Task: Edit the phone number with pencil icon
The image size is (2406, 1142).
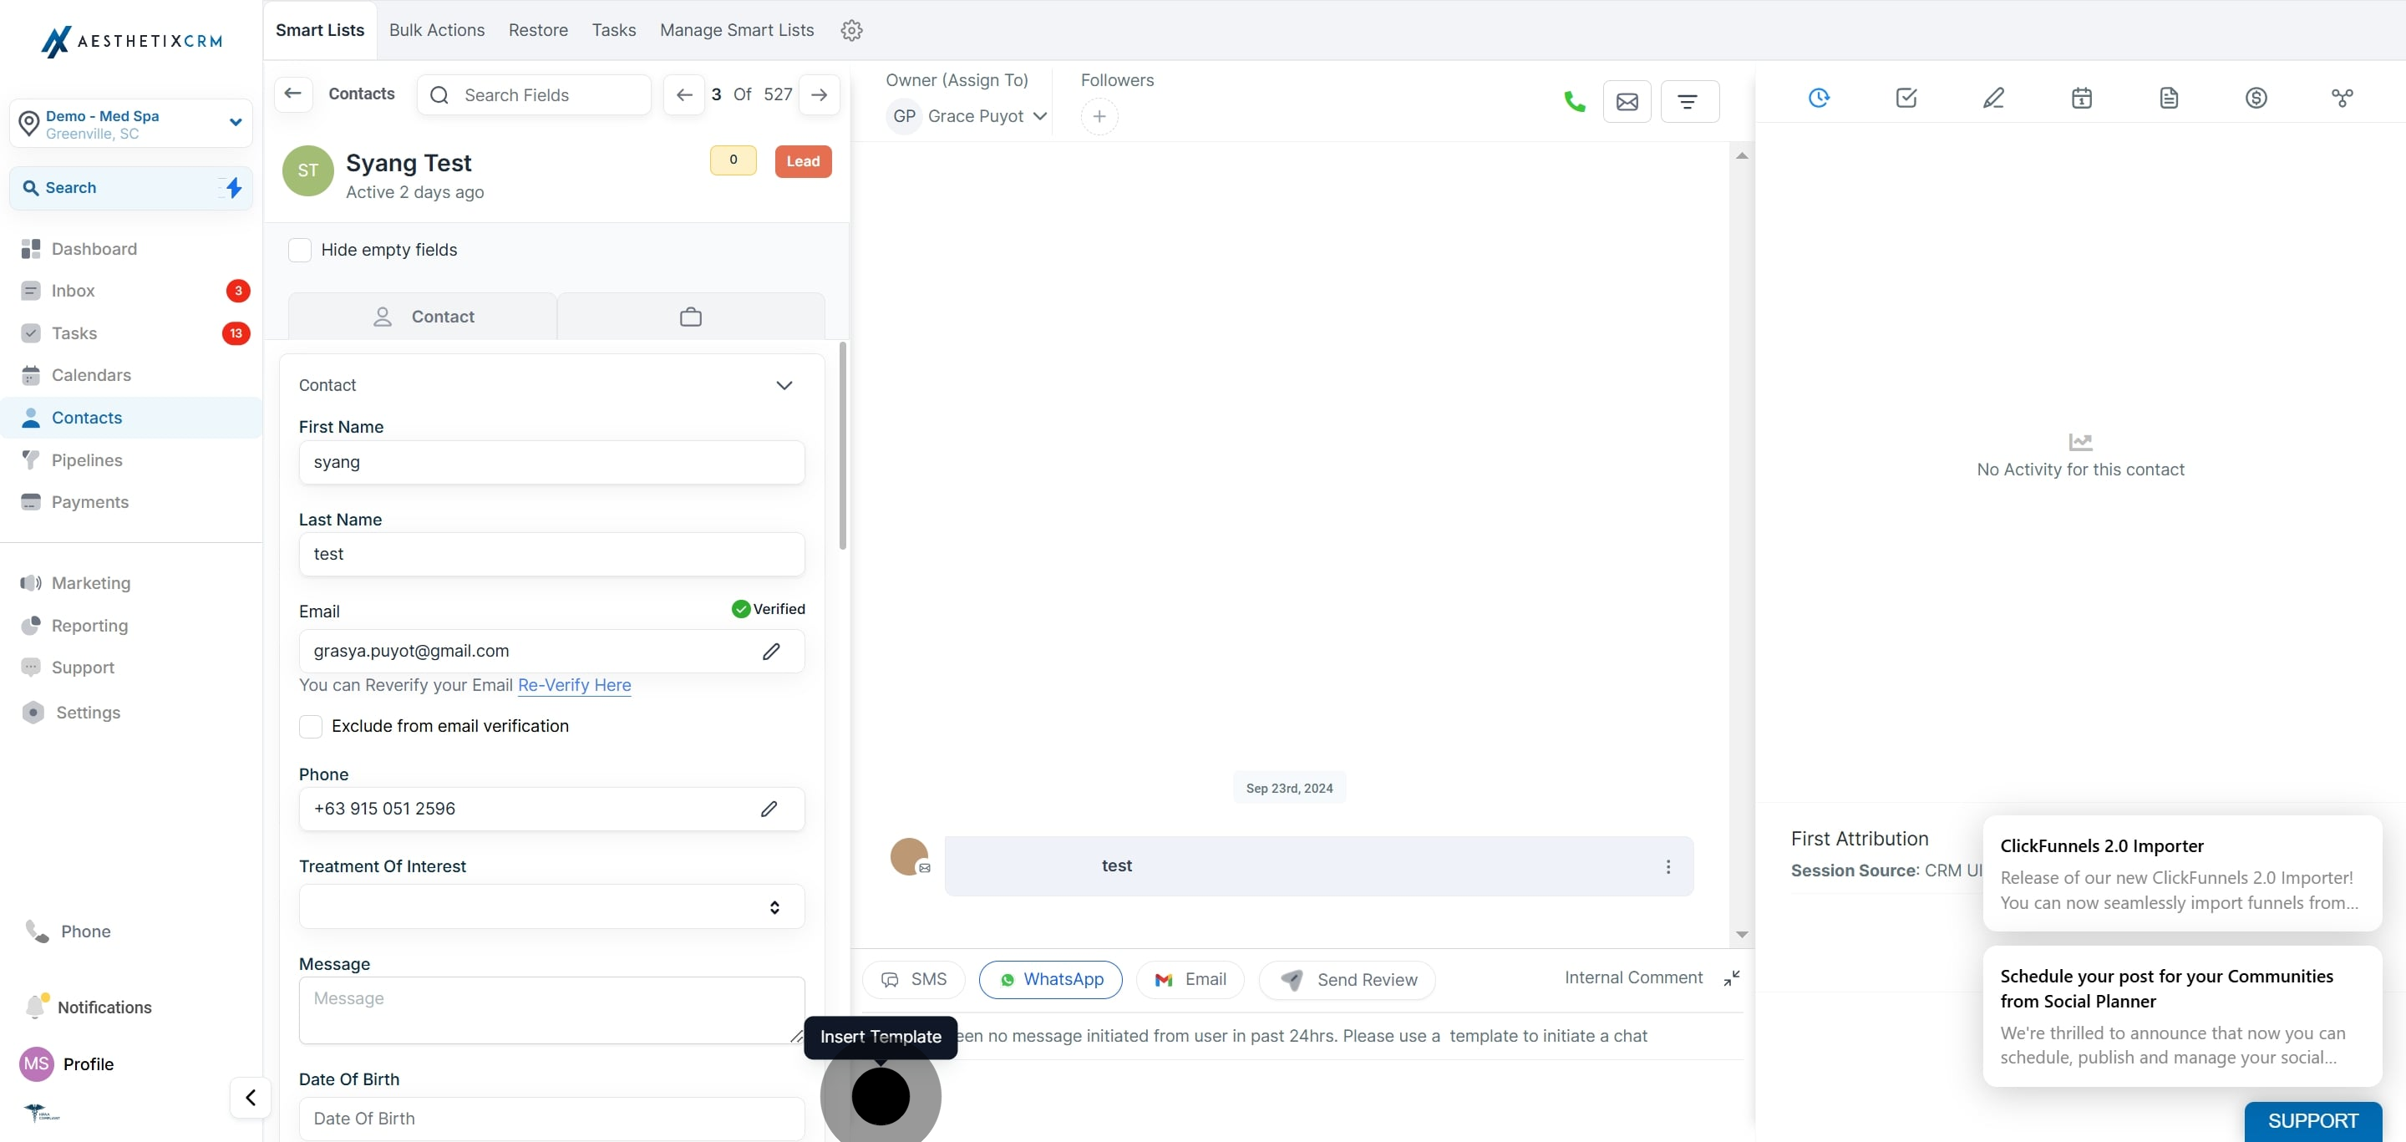Action: pyautogui.click(x=769, y=810)
